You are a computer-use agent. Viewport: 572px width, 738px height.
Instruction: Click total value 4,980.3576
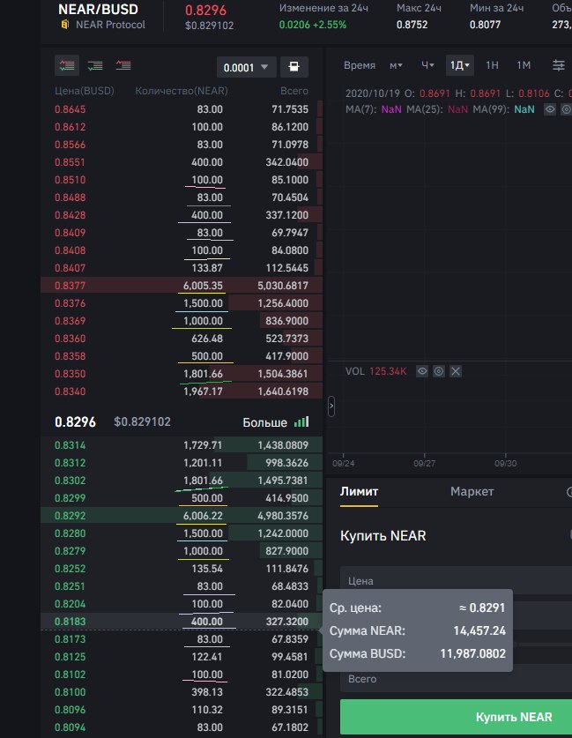click(283, 516)
